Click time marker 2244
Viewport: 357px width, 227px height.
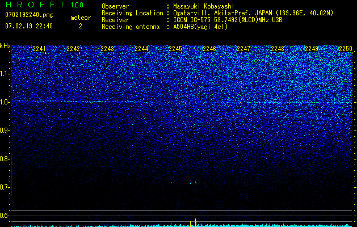[141, 49]
